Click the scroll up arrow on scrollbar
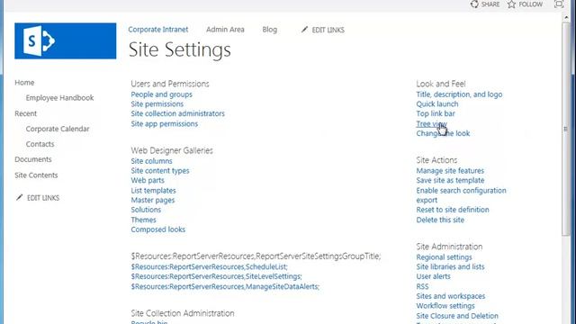 (566, 17)
